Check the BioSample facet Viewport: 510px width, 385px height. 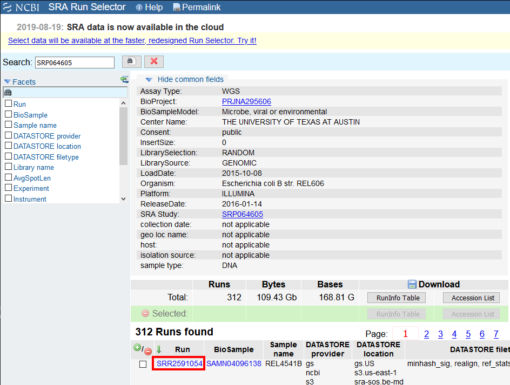click(8, 114)
